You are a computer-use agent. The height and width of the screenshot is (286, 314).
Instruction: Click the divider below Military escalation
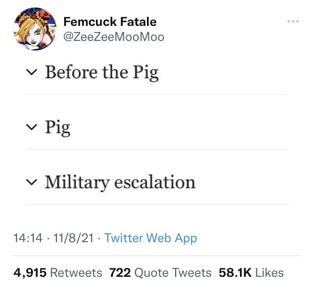157,205
